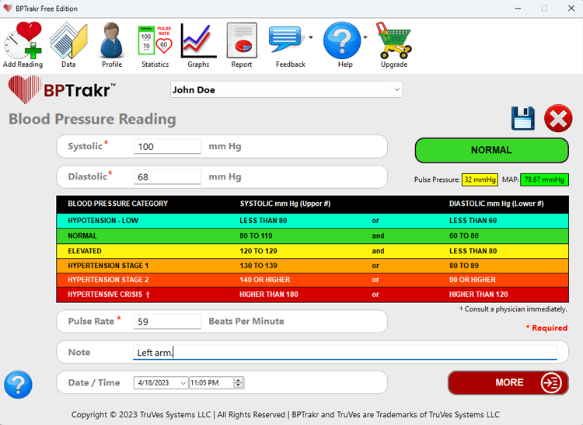
Task: Expand the Help dropdown arrow
Action: click(365, 37)
